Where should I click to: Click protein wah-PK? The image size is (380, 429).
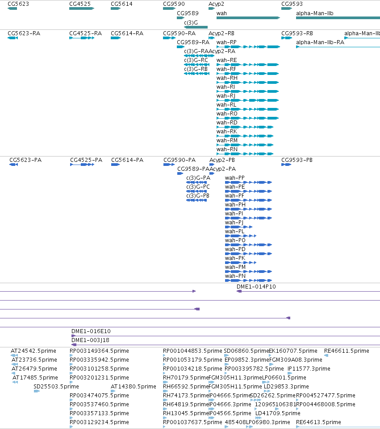(235, 258)
